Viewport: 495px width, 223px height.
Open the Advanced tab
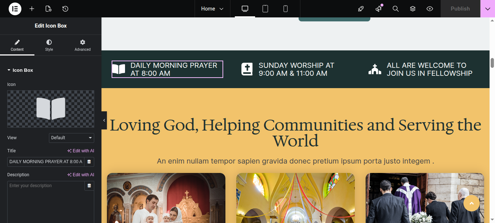point(83,45)
